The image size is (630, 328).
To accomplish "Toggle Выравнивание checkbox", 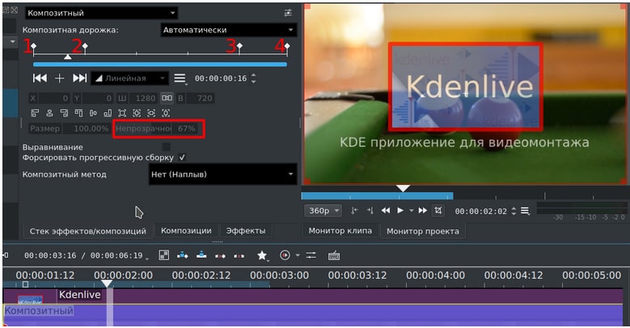I will (x=166, y=147).
